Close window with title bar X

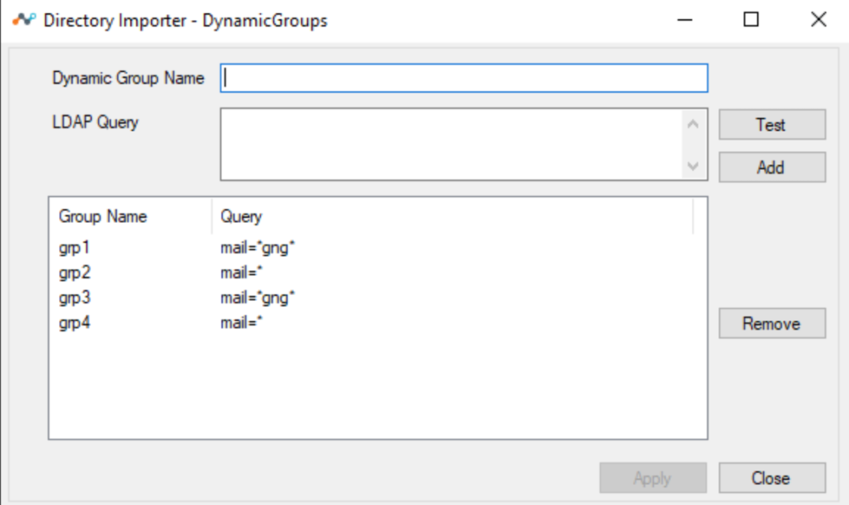coord(818,20)
